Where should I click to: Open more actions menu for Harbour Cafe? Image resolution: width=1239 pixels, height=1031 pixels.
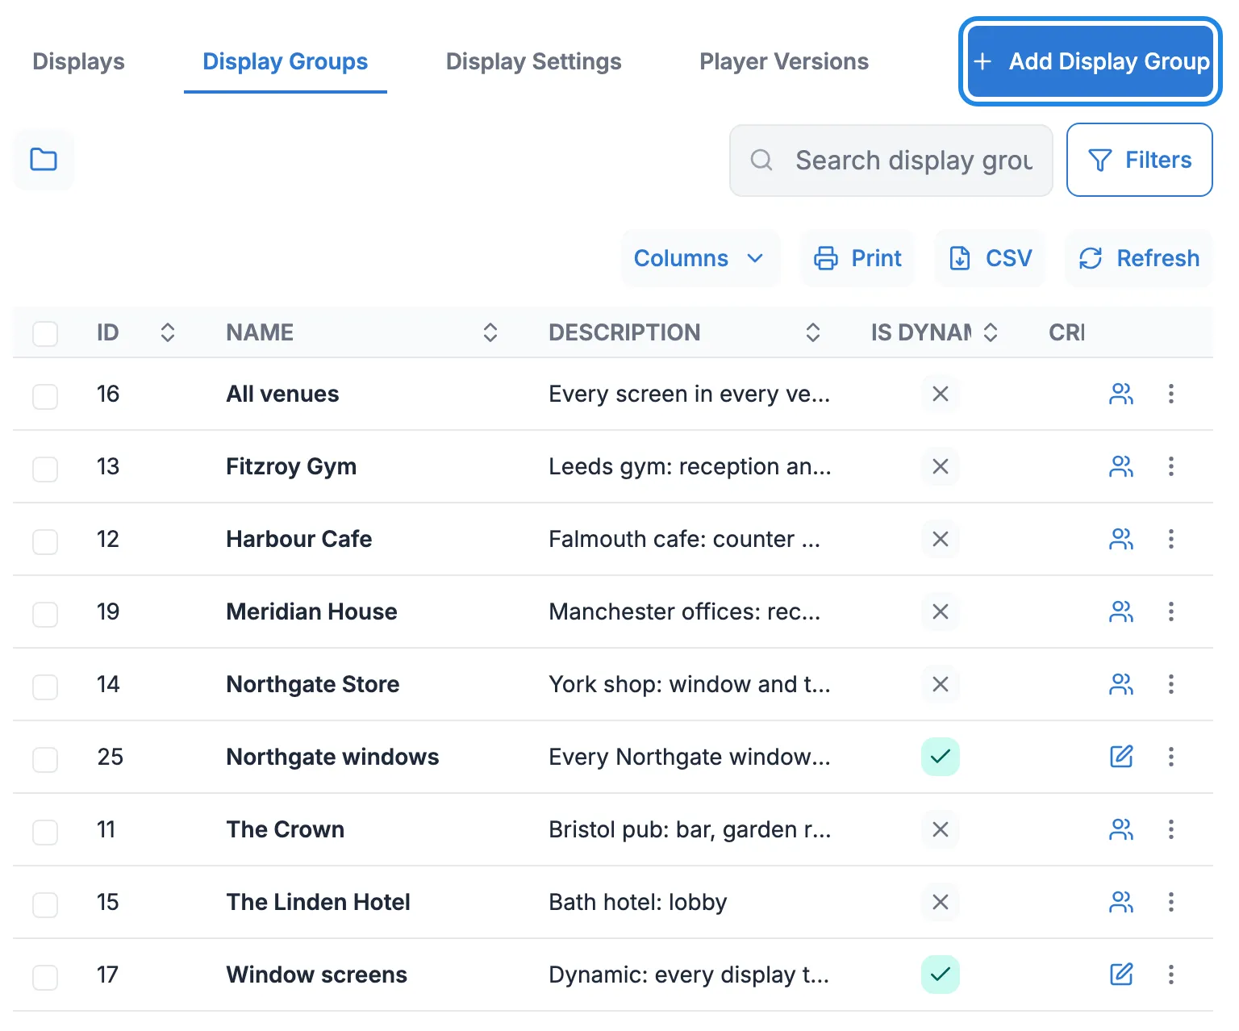1171,539
